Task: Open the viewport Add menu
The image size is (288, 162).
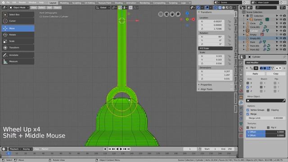Action: point(49,8)
